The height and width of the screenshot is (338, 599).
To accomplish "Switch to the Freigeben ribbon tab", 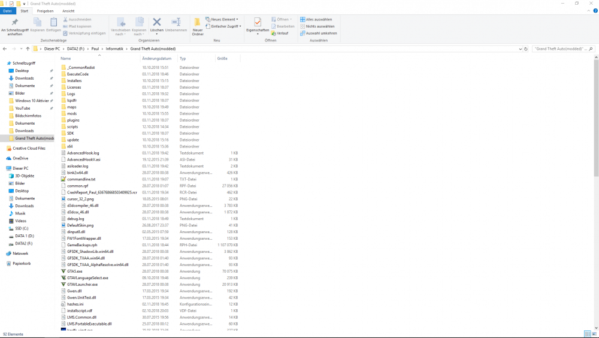I will (45, 11).
